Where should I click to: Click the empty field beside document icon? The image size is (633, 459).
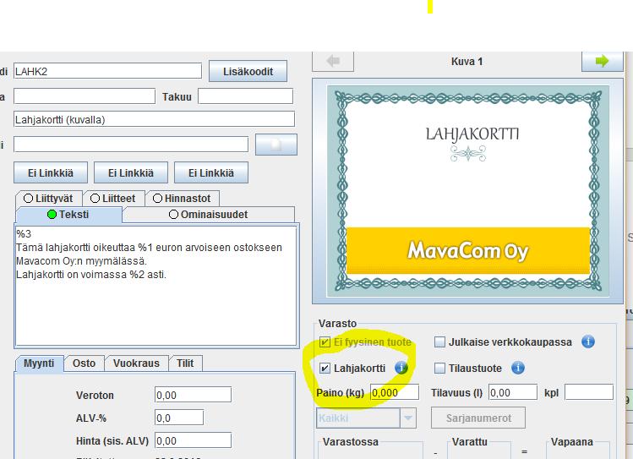point(131,145)
